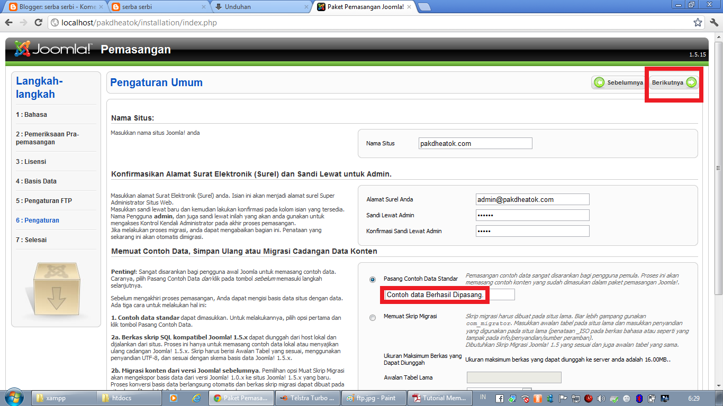Click step '5 : Pengaturan FTP'
Viewport: 723px width, 406px height.
[x=43, y=201]
